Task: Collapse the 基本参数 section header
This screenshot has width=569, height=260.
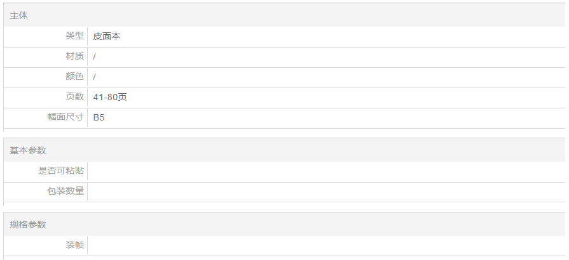Action: (x=284, y=150)
